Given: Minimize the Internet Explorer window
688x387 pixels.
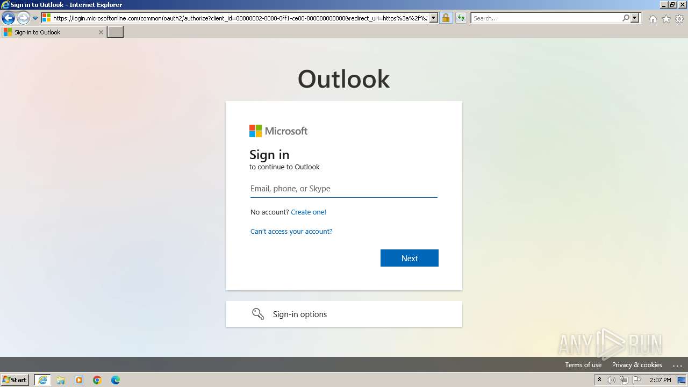Looking at the screenshot, I should (663, 4).
